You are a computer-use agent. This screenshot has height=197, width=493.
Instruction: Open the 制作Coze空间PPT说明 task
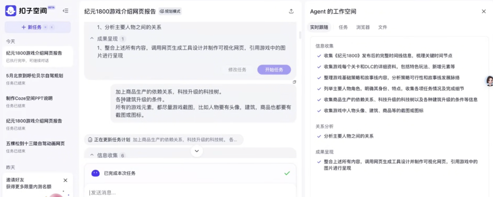coord(38,102)
